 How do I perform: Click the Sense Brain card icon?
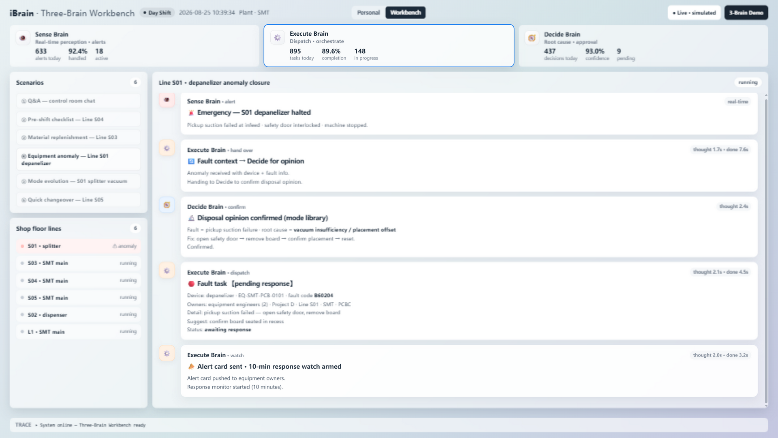(23, 38)
